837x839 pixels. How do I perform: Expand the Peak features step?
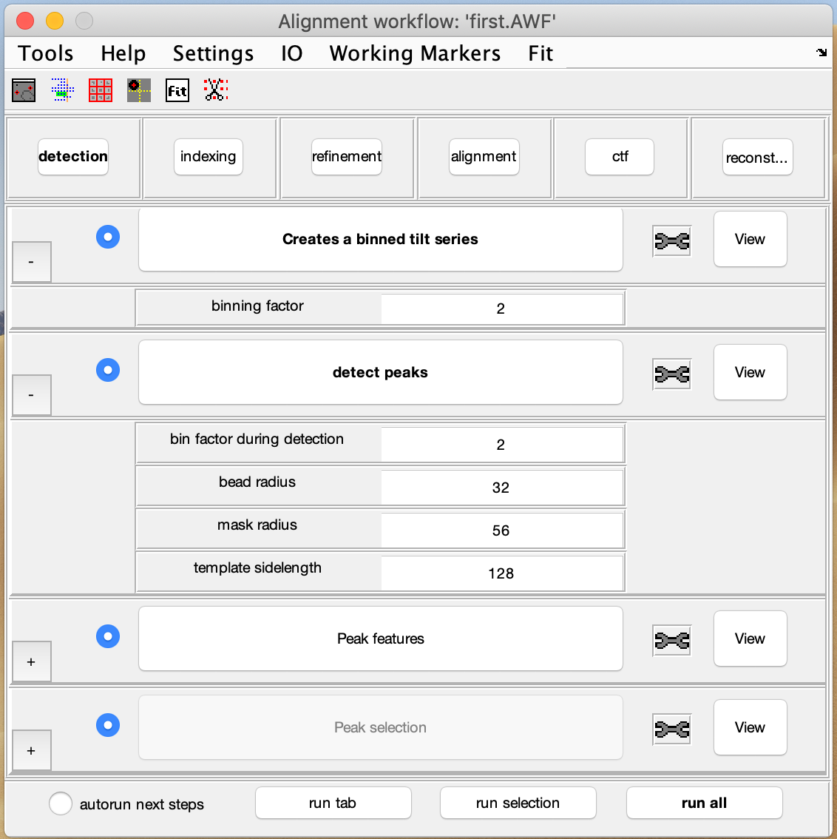(x=31, y=661)
